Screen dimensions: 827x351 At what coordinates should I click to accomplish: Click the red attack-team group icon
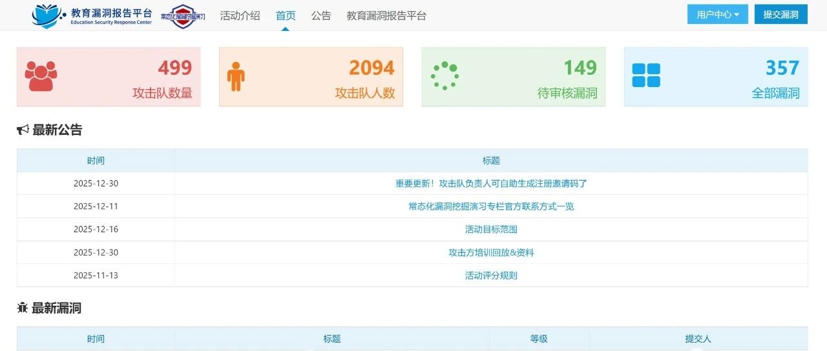click(x=41, y=76)
